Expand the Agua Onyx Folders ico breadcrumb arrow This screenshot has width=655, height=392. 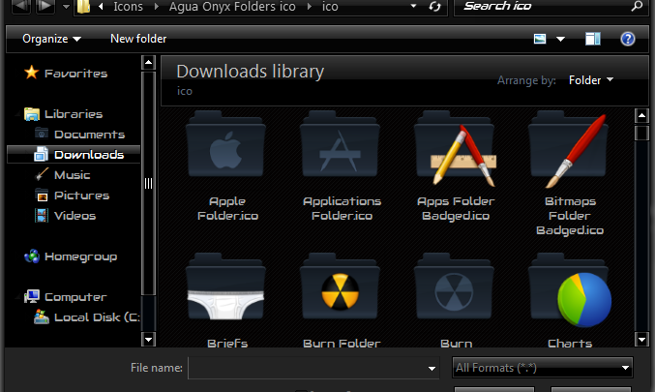click(x=310, y=7)
